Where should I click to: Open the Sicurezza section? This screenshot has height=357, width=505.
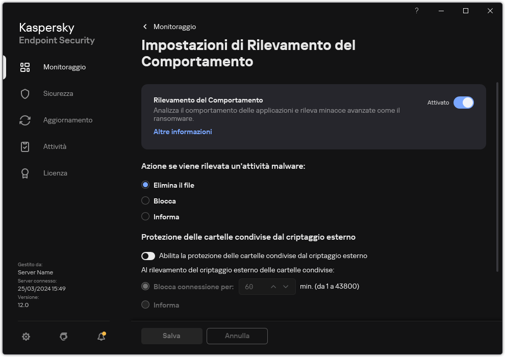(x=58, y=93)
